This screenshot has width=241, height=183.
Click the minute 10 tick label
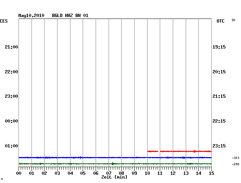147,173
